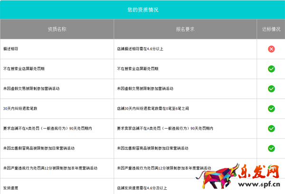
Task: Select name cell 未因严重违规行为处罚满12分
Action: (x=57, y=168)
